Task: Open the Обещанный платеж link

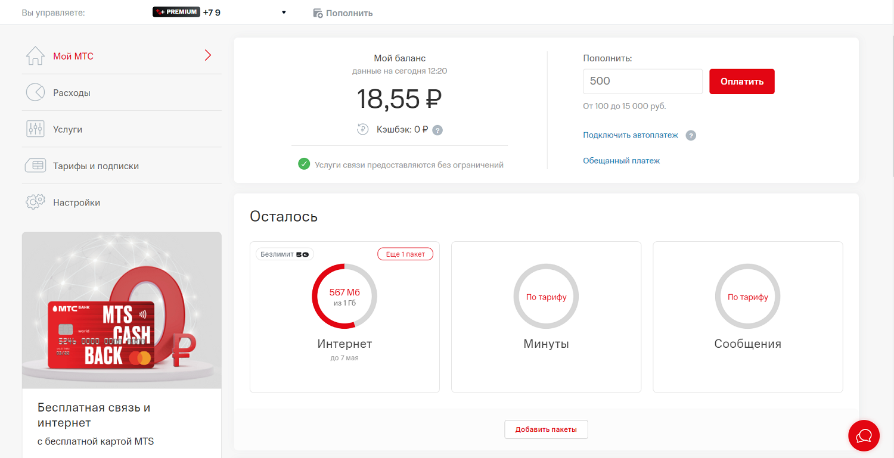Action: 622,161
